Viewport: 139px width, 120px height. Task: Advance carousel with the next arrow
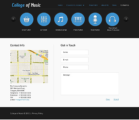point(126,19)
